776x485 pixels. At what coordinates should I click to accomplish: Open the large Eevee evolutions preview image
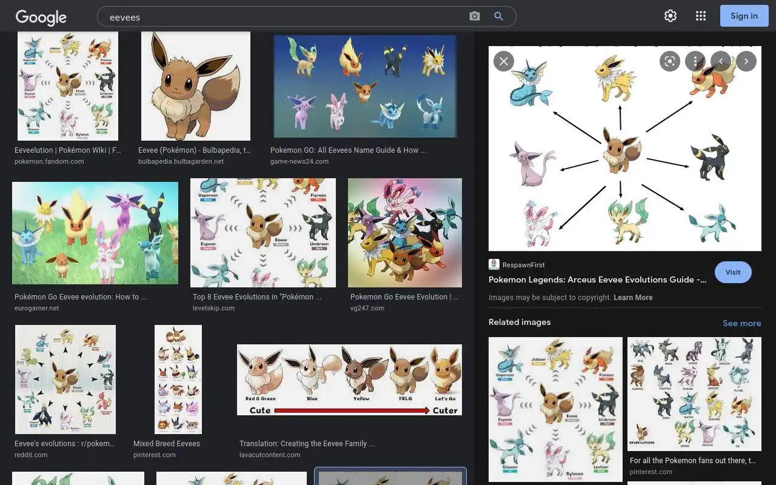click(x=625, y=149)
